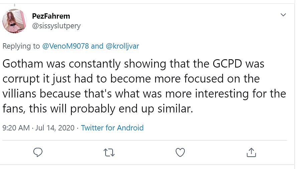Click the 9:20 AM time in timestamp
This screenshot has width=298, height=169.
(16, 128)
